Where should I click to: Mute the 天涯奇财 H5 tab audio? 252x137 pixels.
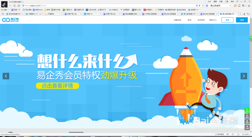(x=40, y=14)
